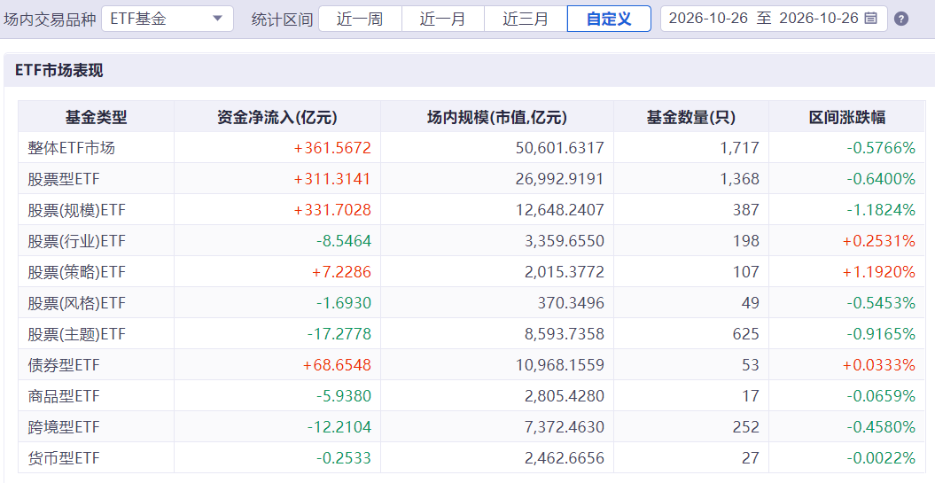Click the 基金类型 column header
The height and width of the screenshot is (483, 935).
(x=96, y=117)
